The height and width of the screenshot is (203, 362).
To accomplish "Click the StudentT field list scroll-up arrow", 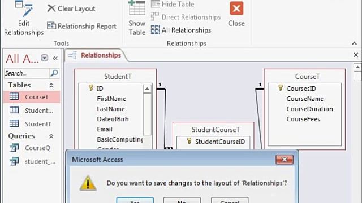I will click(x=147, y=89).
